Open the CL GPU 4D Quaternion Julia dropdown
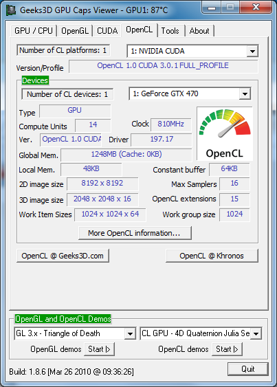This screenshot has width=277, height=387. click(x=256, y=333)
